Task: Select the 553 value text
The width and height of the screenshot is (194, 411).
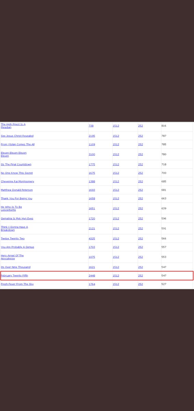Action: coord(164,257)
